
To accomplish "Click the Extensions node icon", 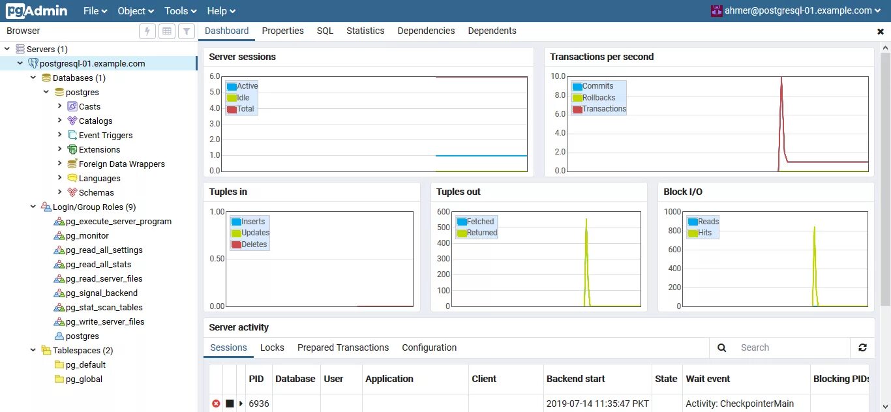I will (72, 149).
